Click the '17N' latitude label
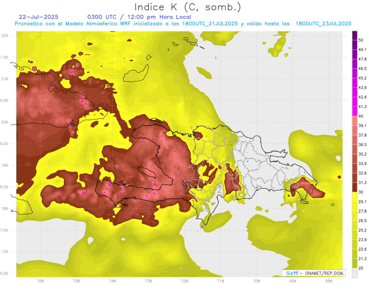This screenshot has width=369, height=285. click(x=5, y=252)
